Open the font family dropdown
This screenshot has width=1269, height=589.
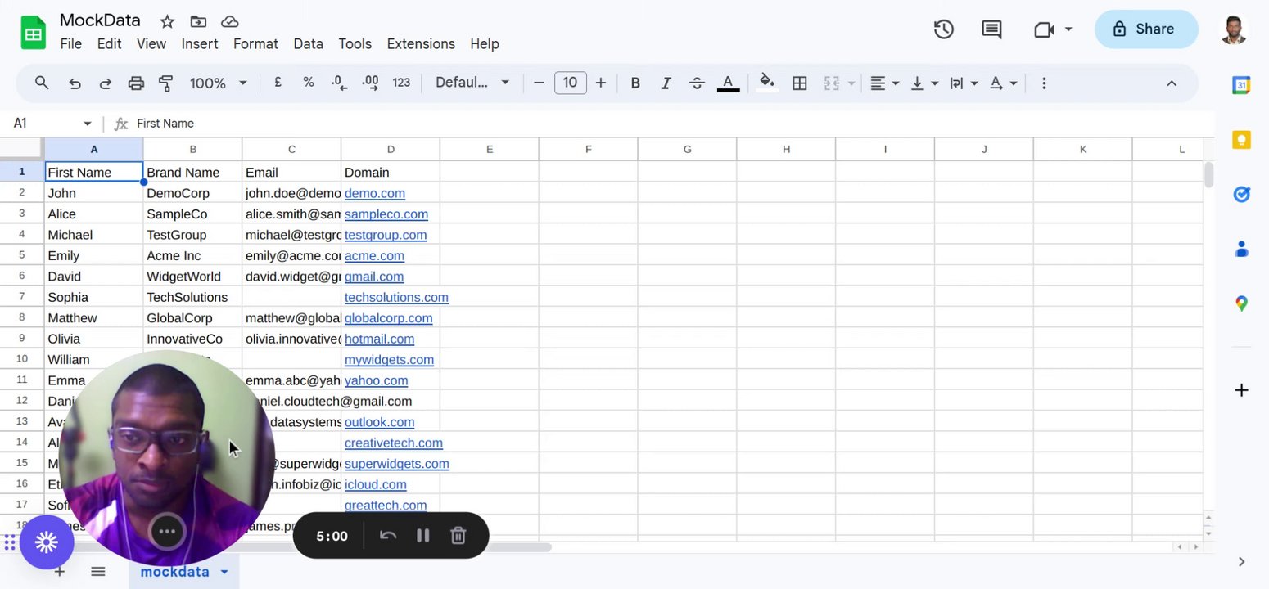472,83
